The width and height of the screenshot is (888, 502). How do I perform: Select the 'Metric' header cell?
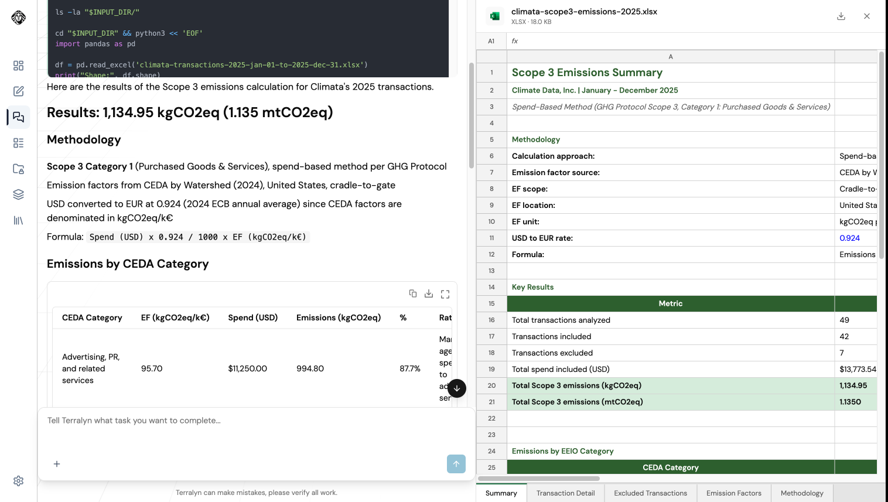click(x=671, y=303)
